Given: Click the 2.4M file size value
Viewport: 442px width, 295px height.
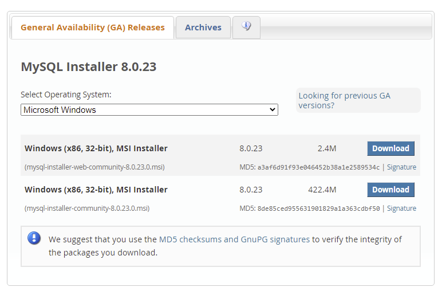Looking at the screenshot, I should pos(327,148).
